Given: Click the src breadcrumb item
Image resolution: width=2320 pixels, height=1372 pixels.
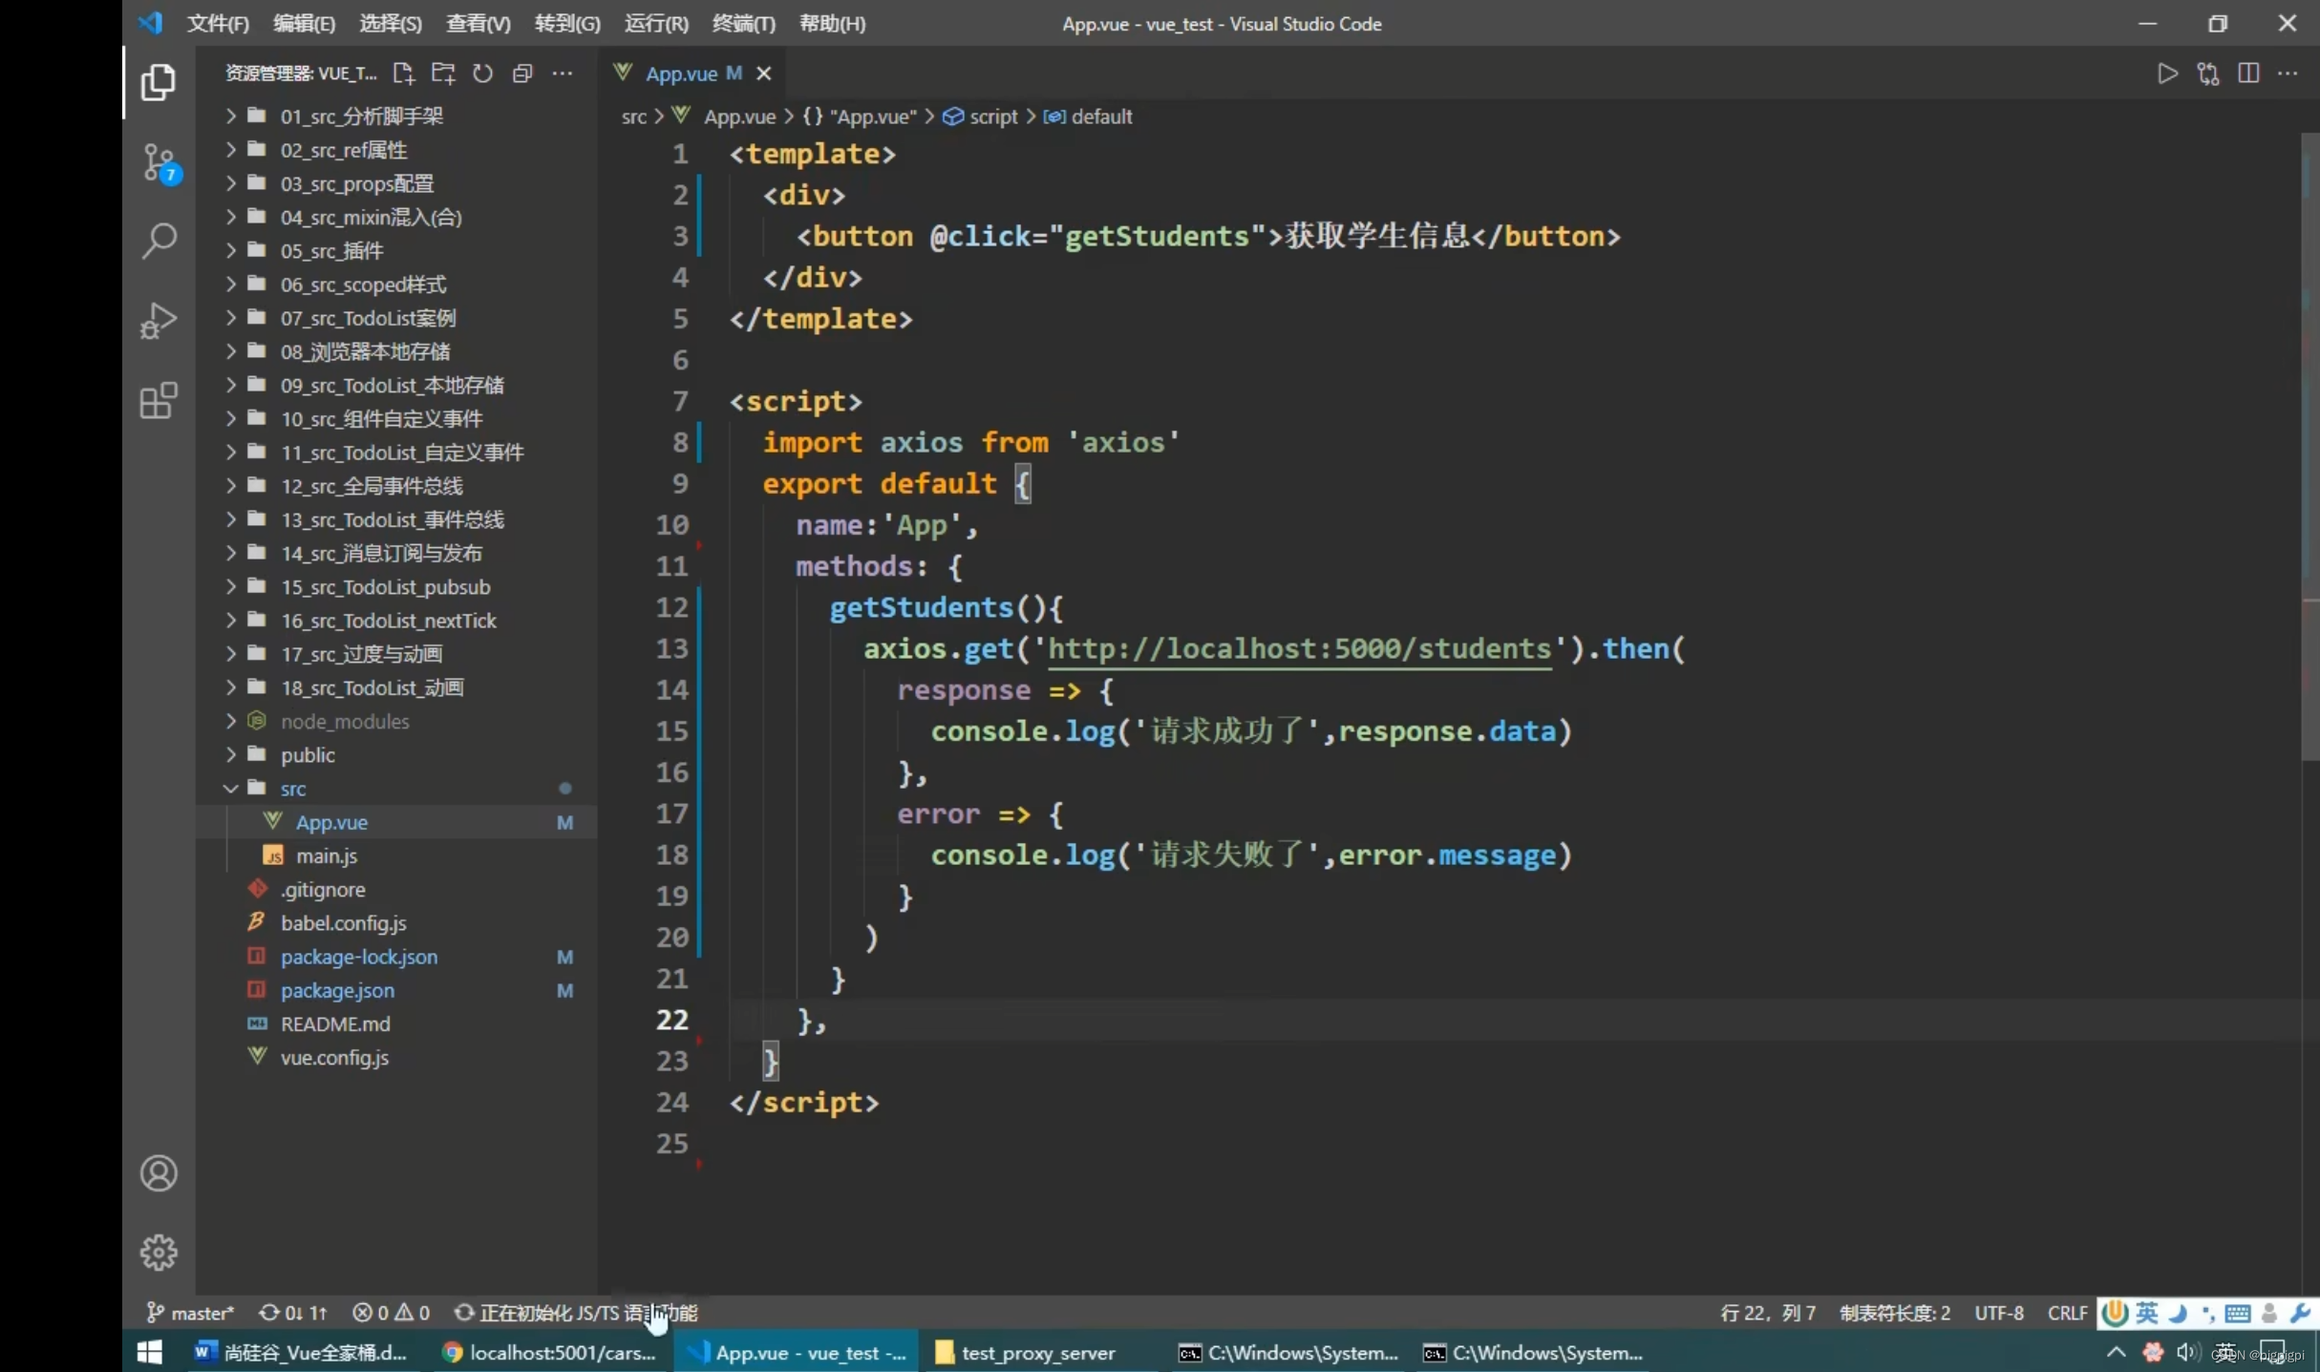Looking at the screenshot, I should point(633,116).
